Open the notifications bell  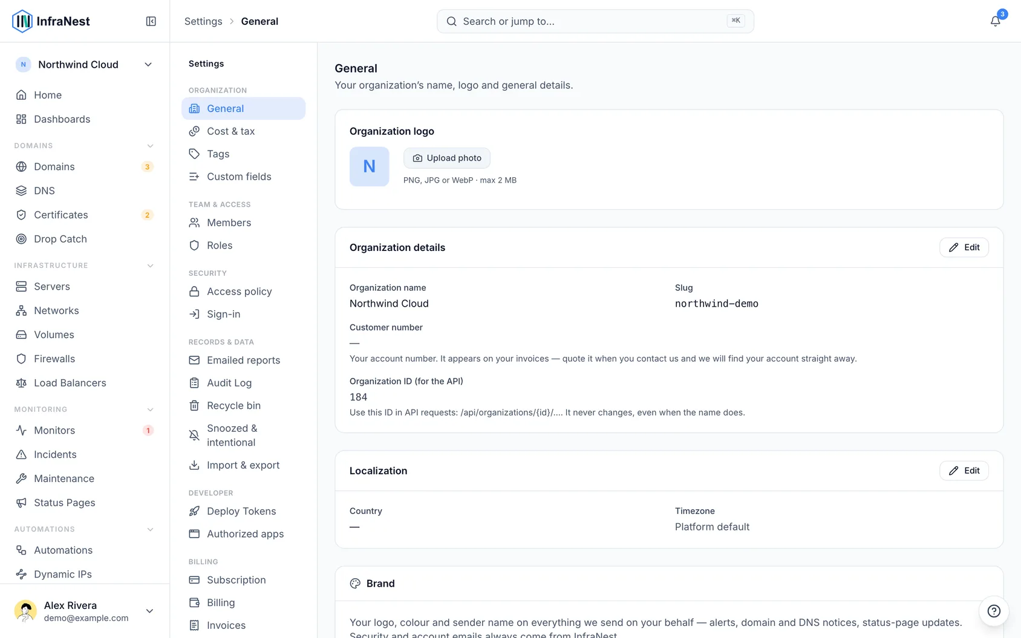click(x=995, y=21)
